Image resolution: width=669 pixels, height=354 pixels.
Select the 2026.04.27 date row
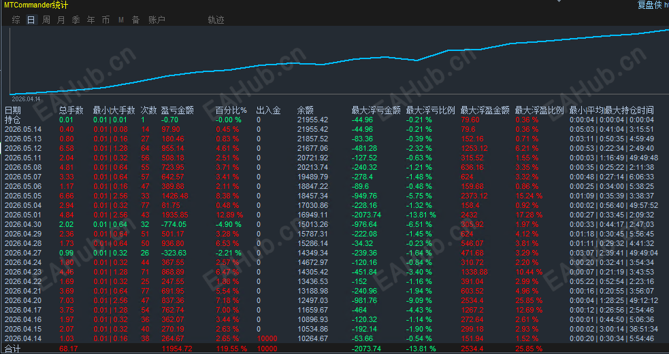pos(22,253)
